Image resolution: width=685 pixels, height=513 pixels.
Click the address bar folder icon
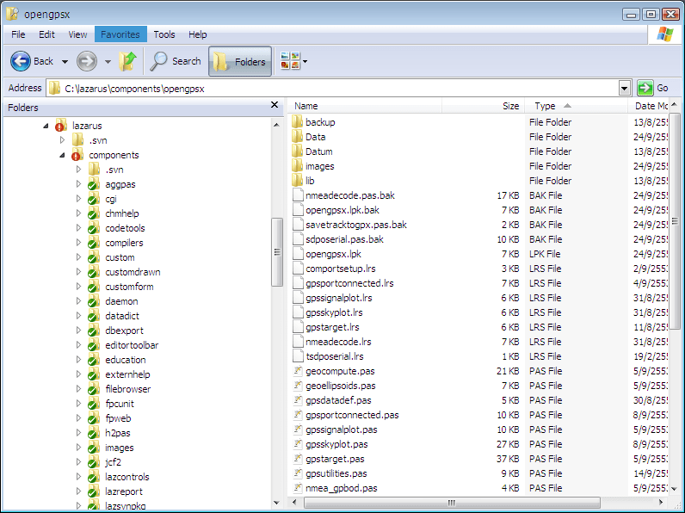(54, 89)
